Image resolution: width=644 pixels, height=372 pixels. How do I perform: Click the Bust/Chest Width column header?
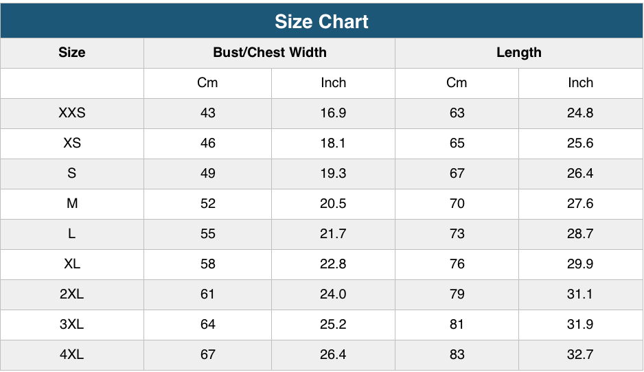270,53
